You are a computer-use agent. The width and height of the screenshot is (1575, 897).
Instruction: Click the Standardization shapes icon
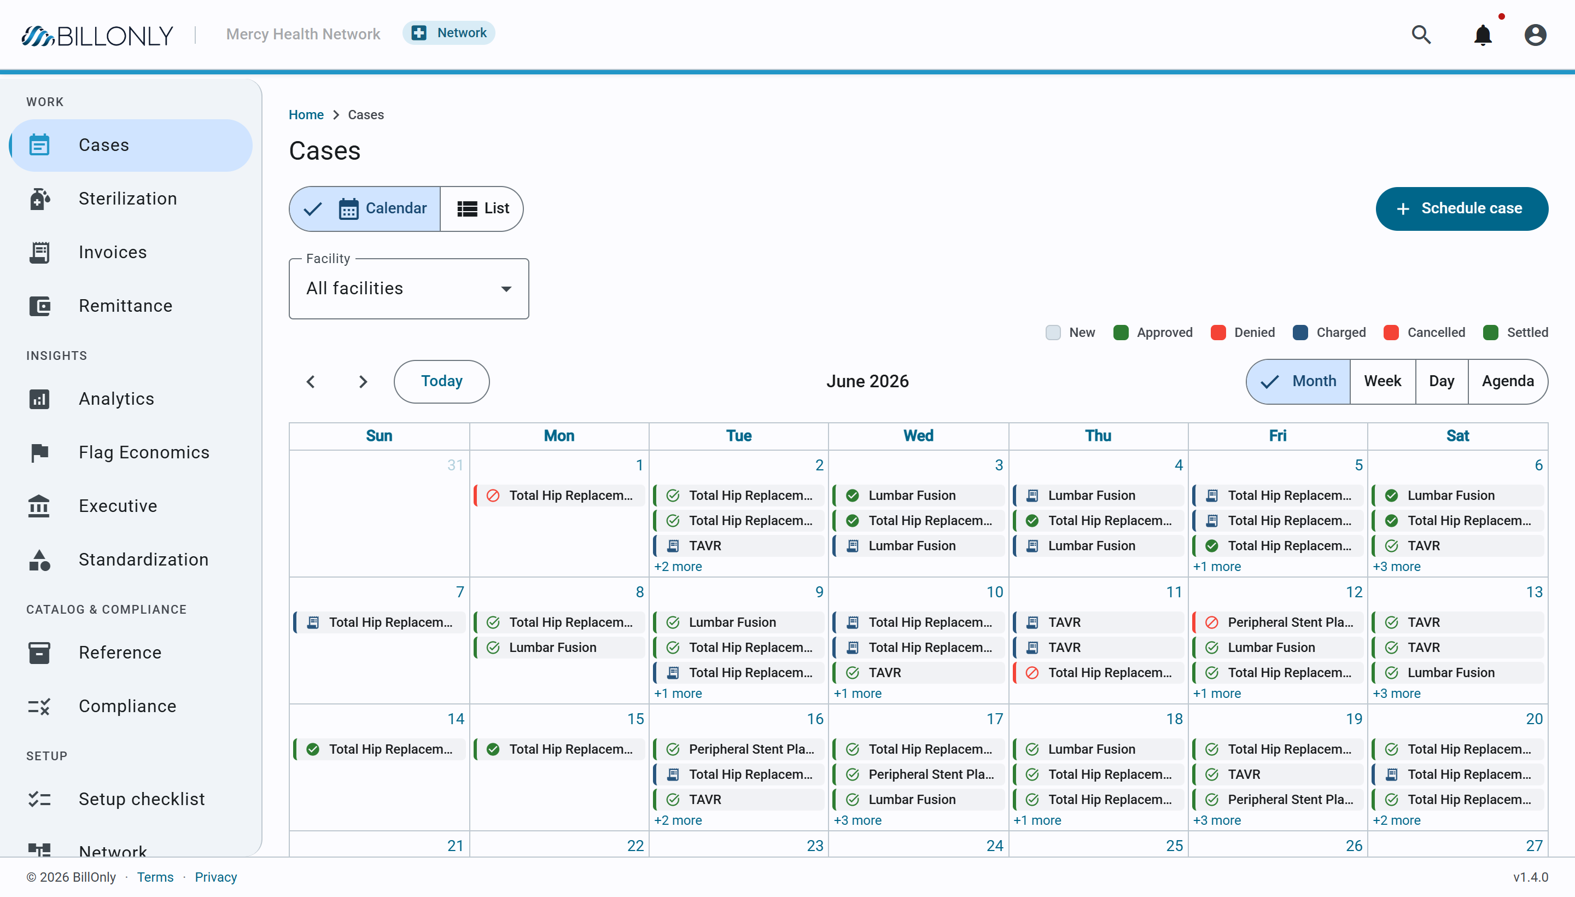tap(39, 560)
